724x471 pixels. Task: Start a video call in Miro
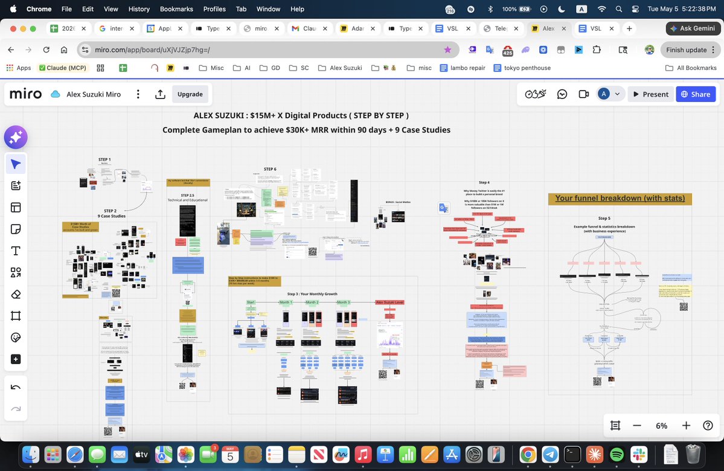(584, 94)
